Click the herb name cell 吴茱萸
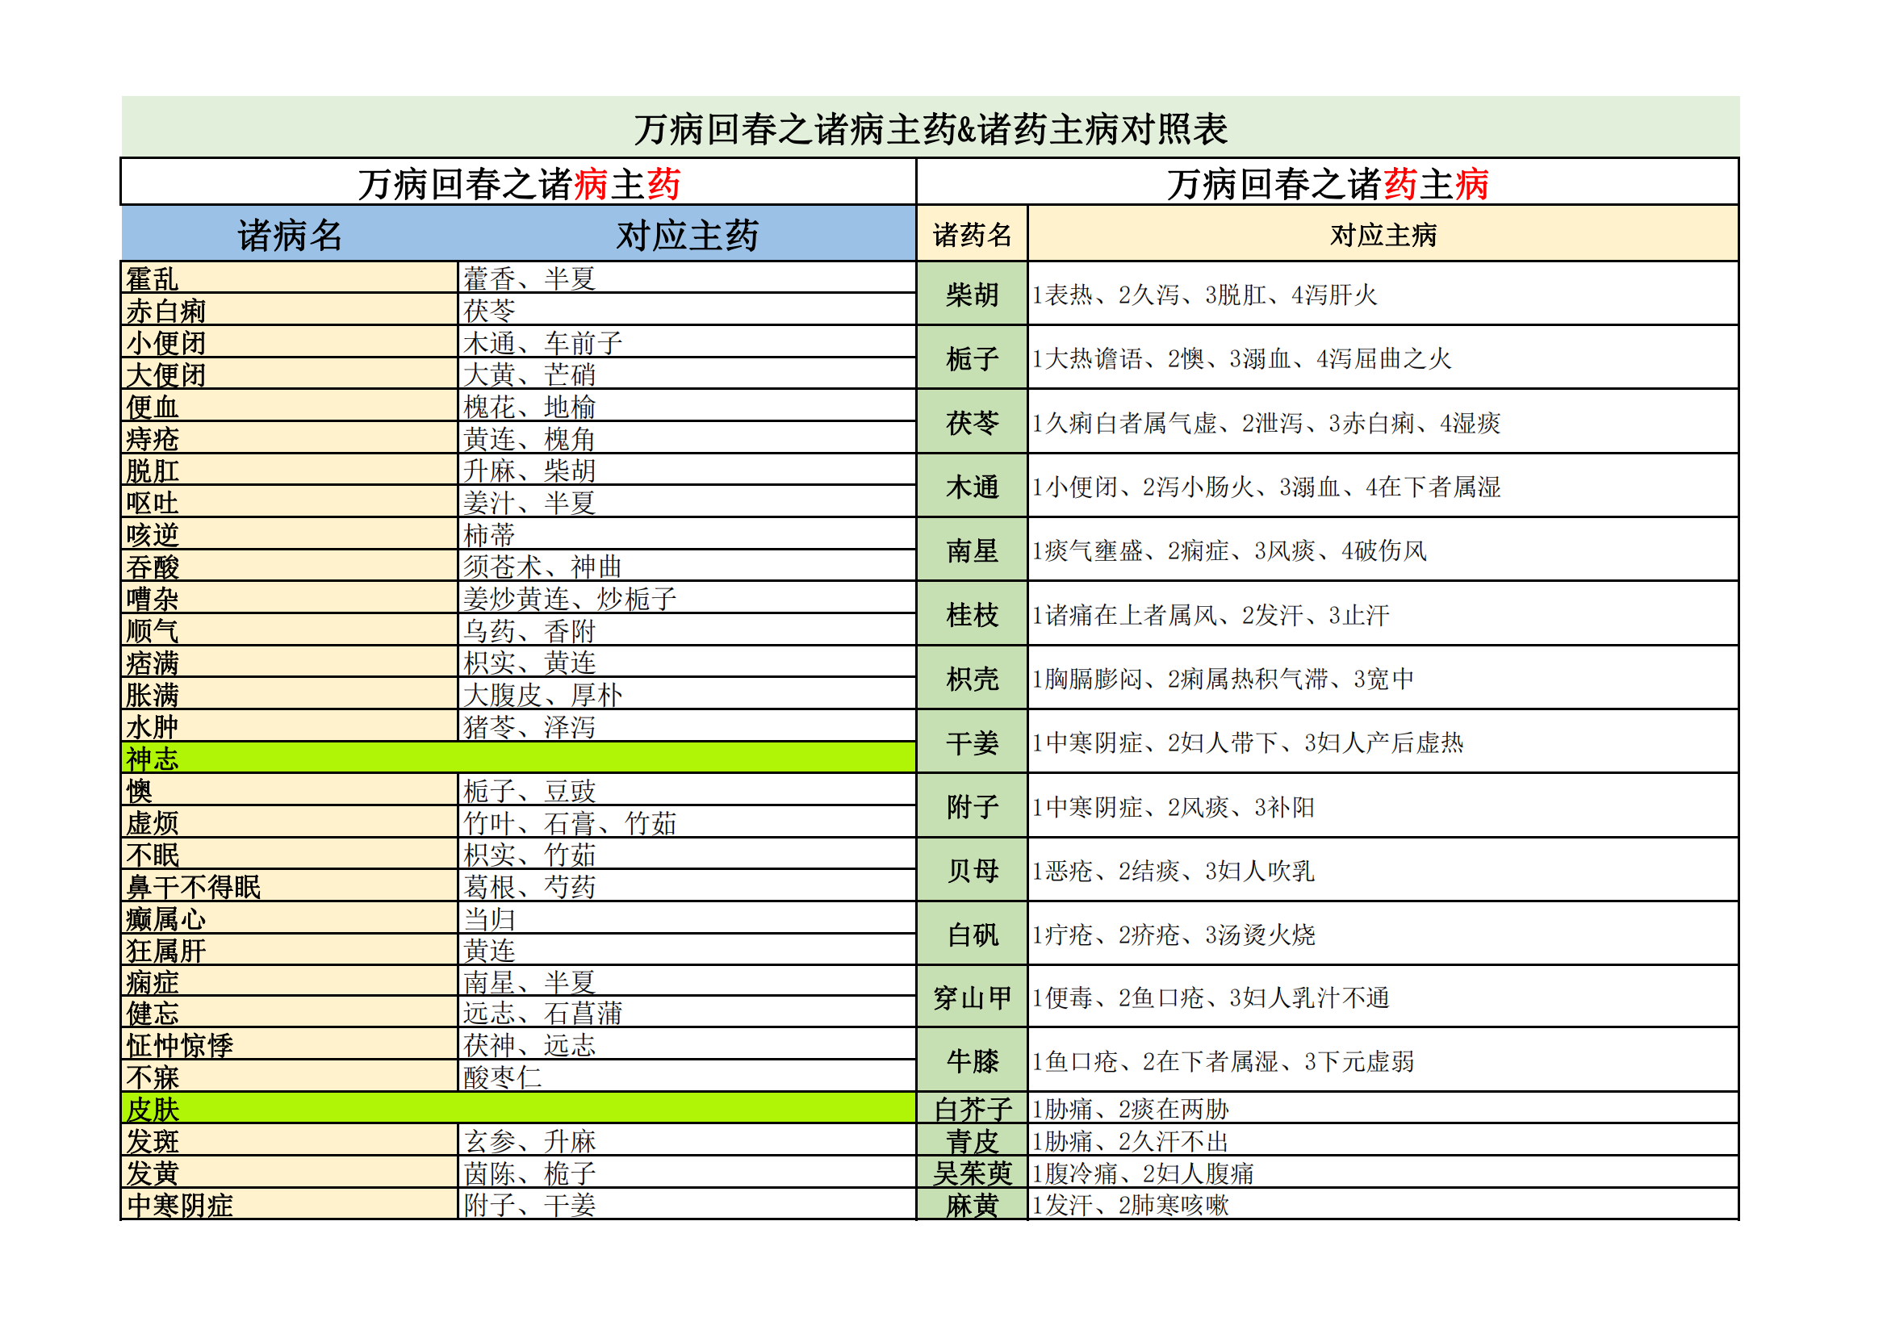 point(973,1173)
